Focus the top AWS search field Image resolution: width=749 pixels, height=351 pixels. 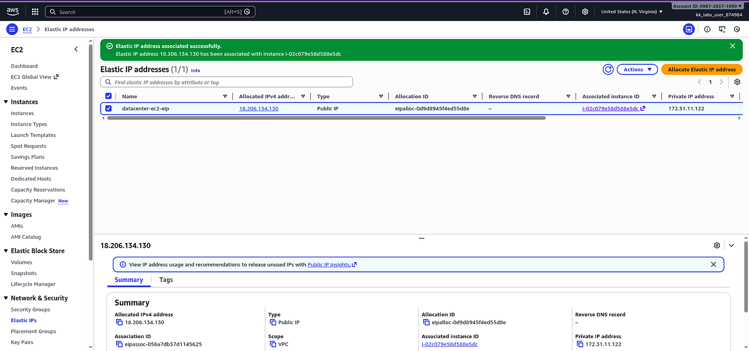pyautogui.click(x=150, y=12)
